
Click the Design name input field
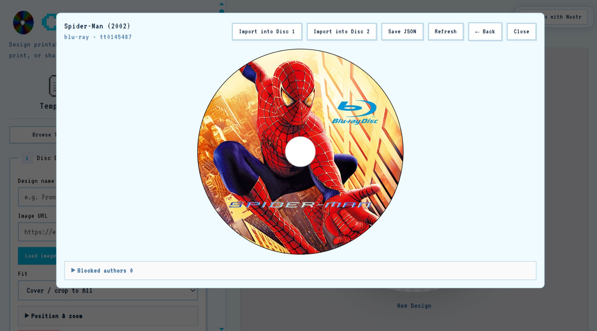pyautogui.click(x=37, y=197)
